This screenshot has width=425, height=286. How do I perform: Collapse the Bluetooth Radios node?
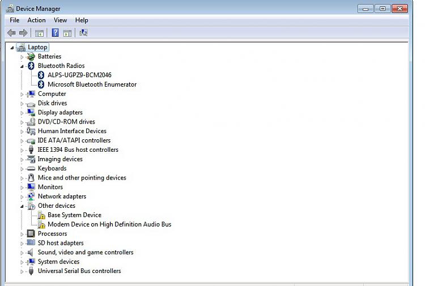(22, 66)
